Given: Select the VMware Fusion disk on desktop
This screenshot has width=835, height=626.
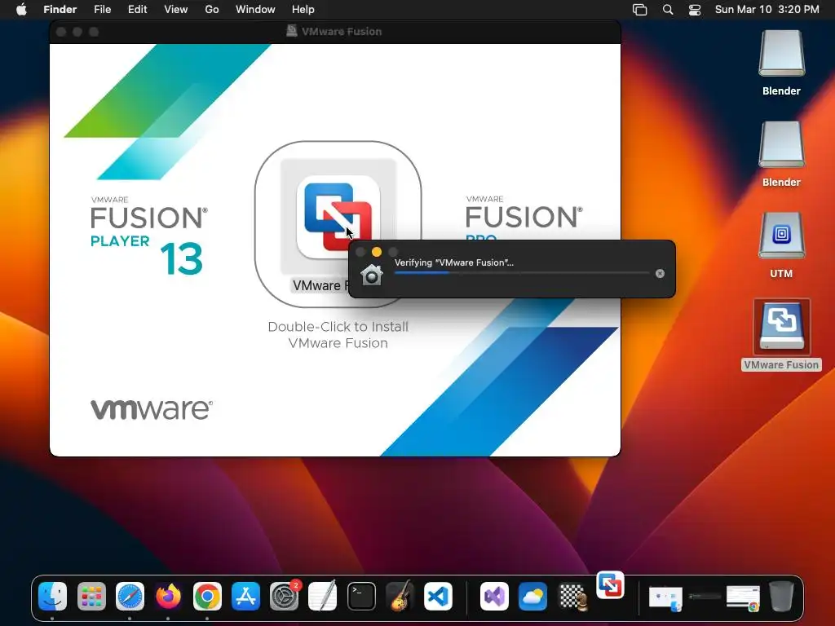Looking at the screenshot, I should pyautogui.click(x=781, y=327).
